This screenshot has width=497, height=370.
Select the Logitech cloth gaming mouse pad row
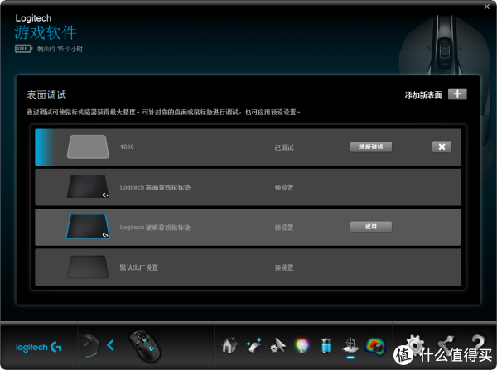[x=248, y=187]
